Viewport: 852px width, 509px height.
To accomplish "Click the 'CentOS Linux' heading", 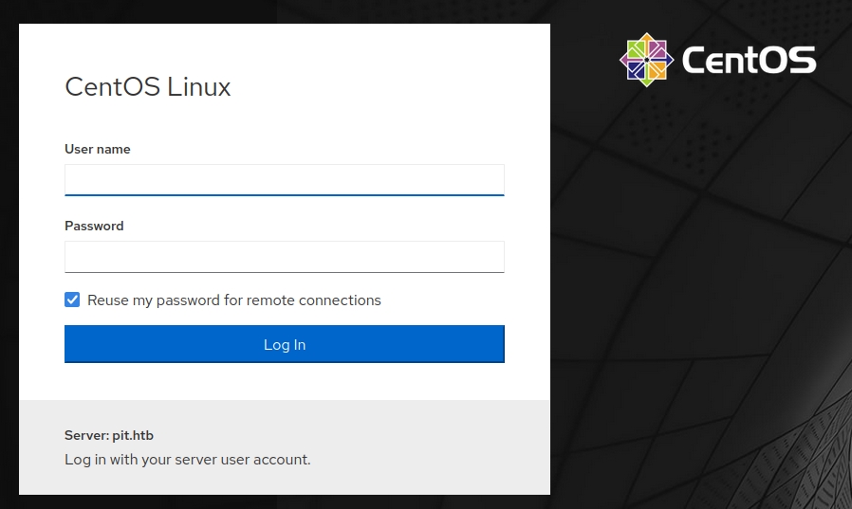I will (x=147, y=87).
